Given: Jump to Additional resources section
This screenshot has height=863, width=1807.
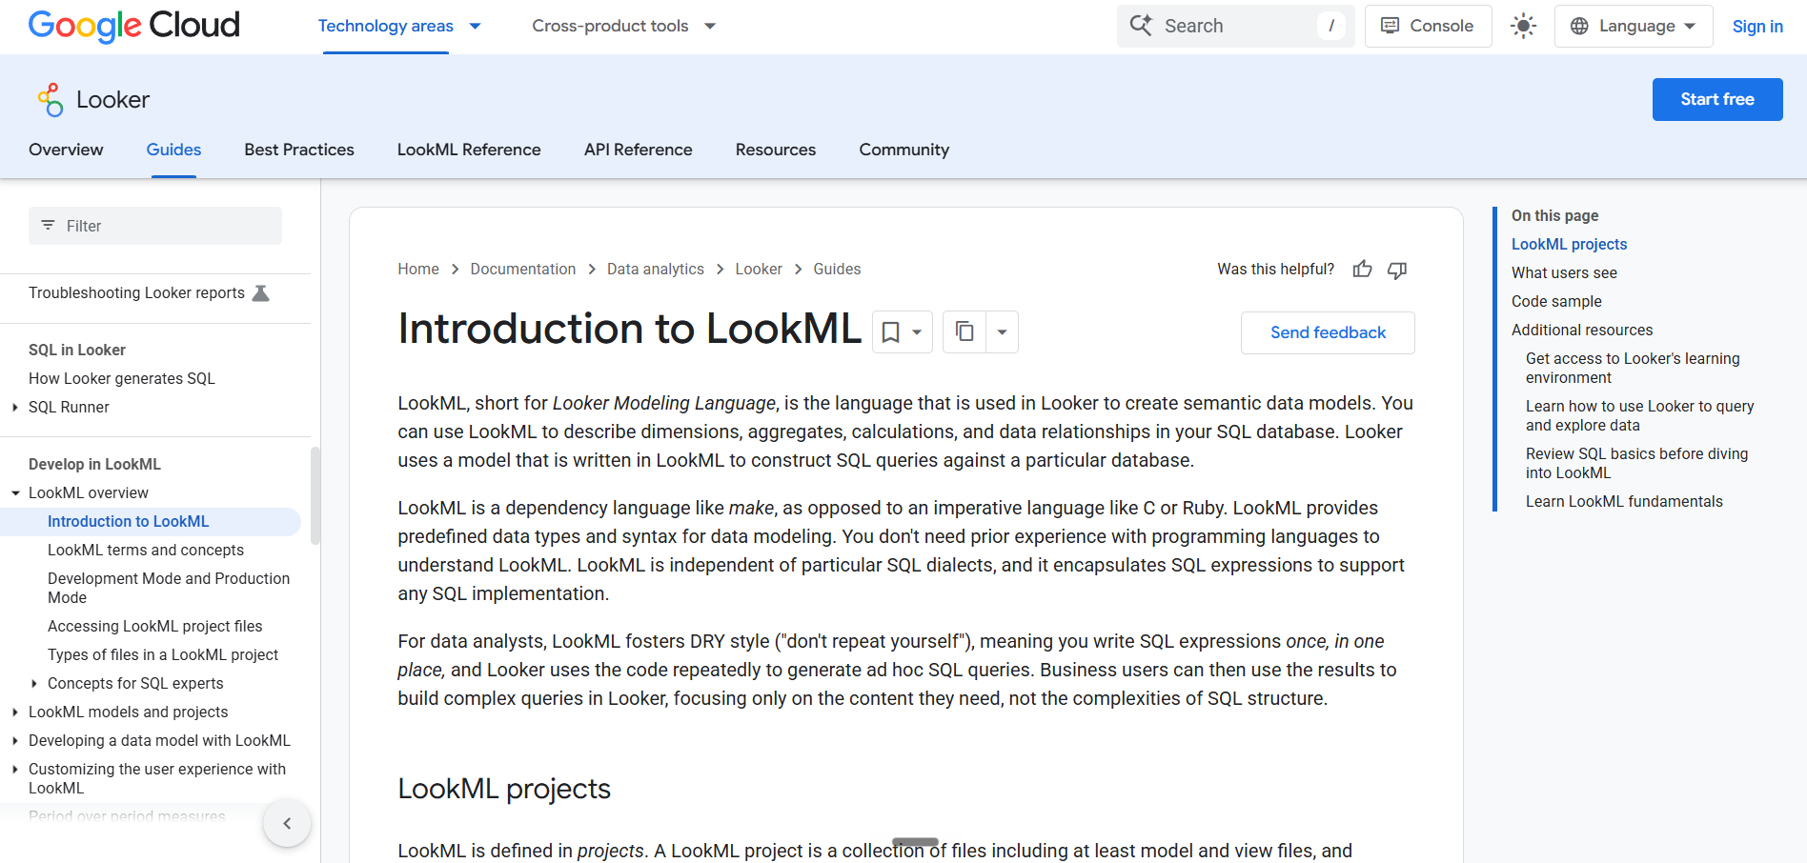Looking at the screenshot, I should pyautogui.click(x=1582, y=331).
